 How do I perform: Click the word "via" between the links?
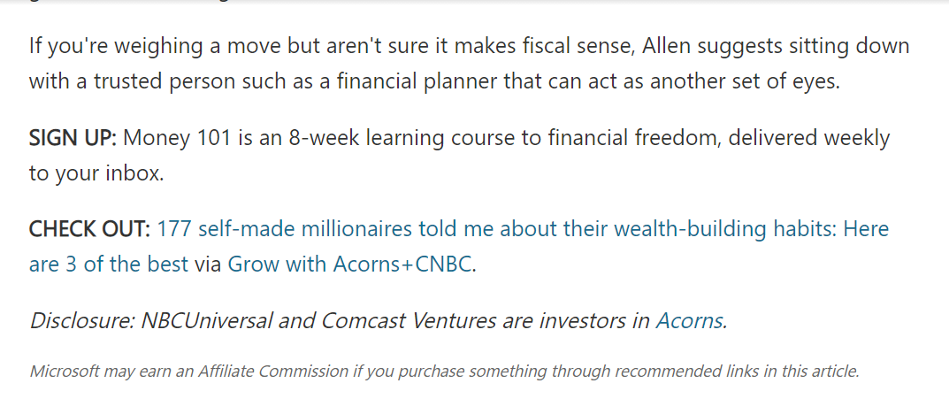pos(208,264)
